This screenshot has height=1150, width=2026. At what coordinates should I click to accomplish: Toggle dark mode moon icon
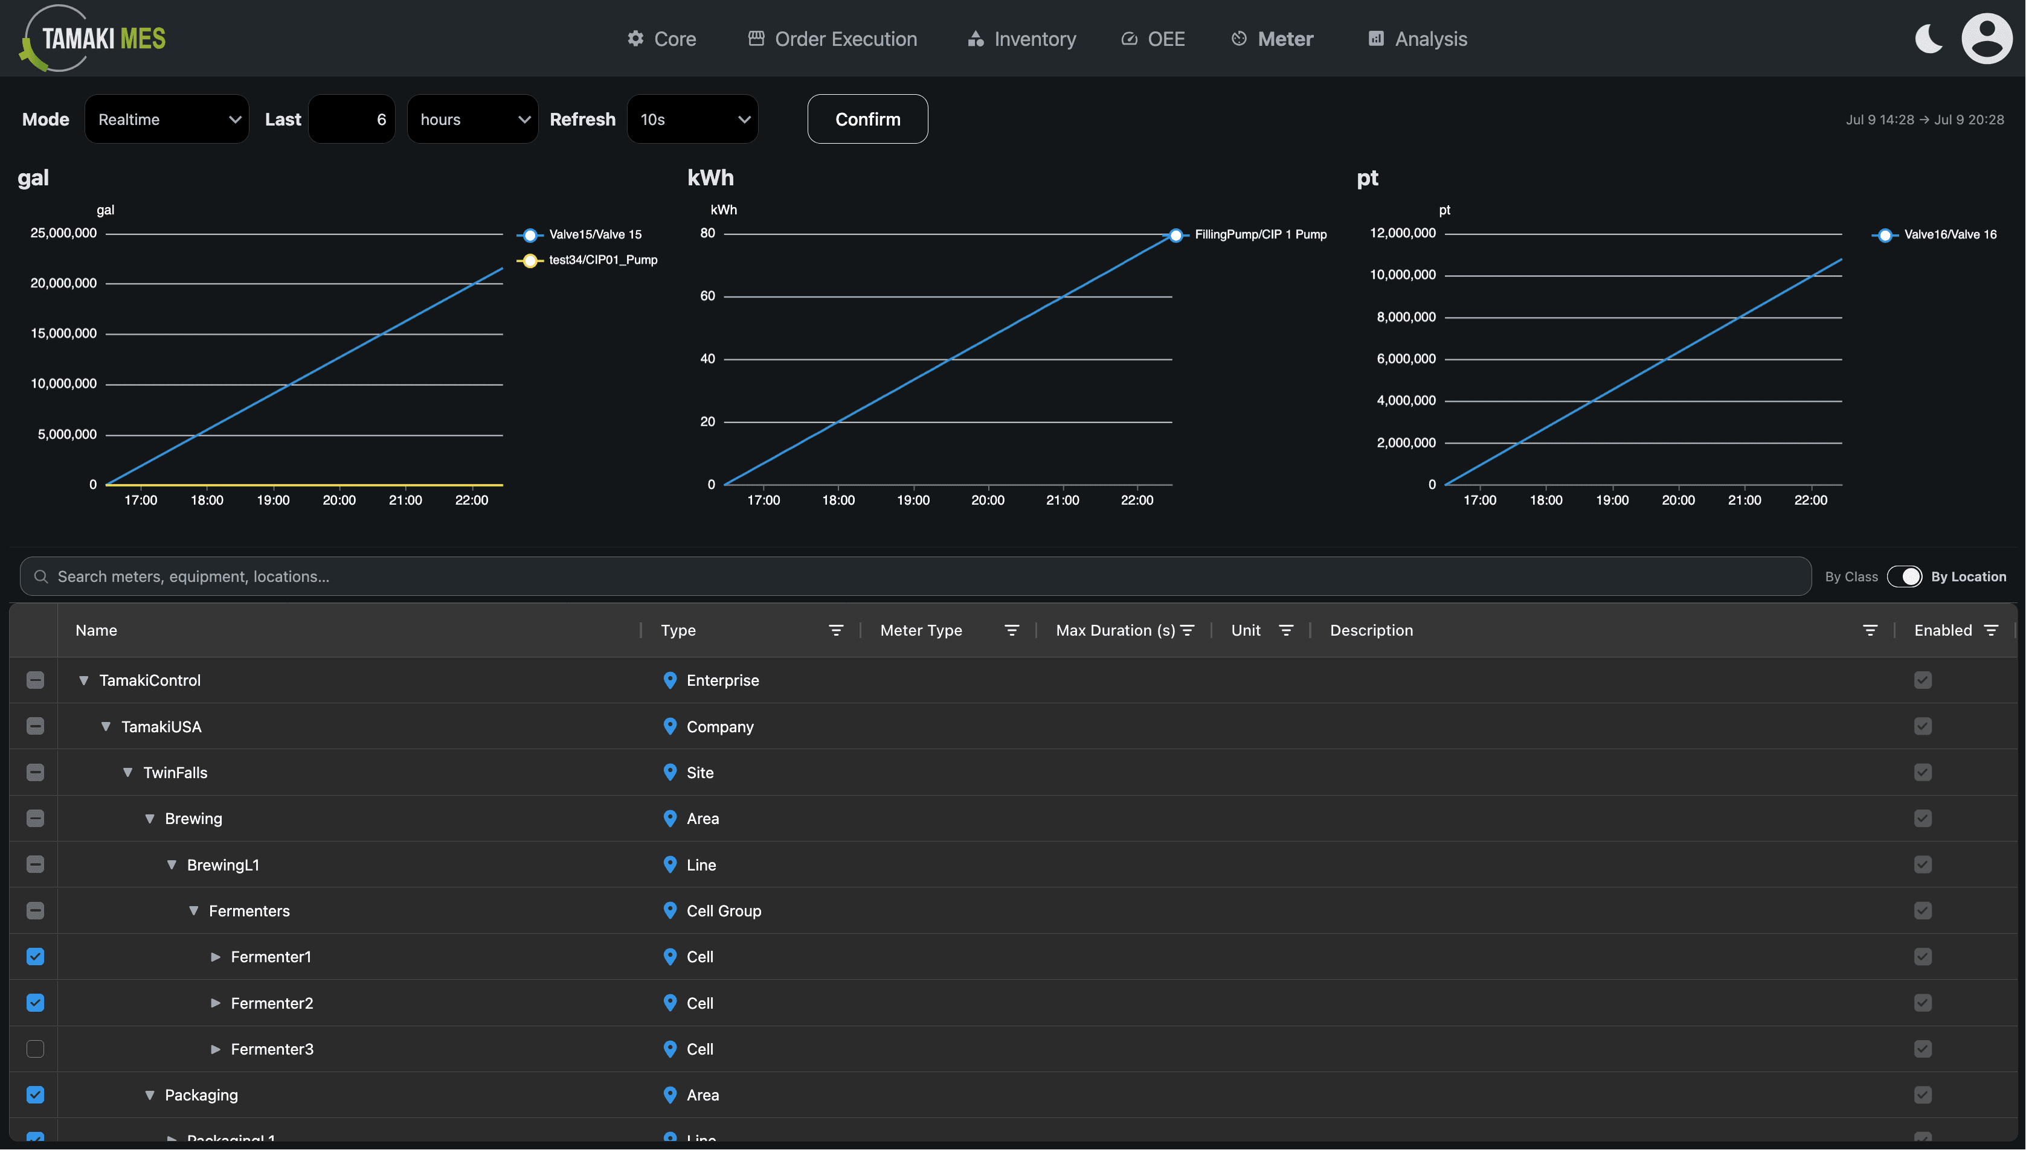1929,39
